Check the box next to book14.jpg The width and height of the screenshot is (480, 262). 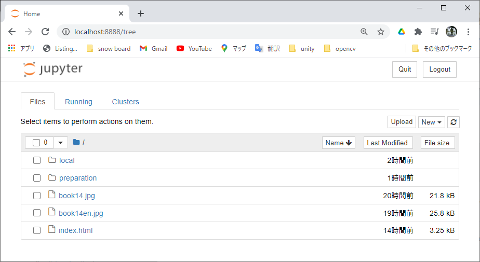[x=37, y=196]
